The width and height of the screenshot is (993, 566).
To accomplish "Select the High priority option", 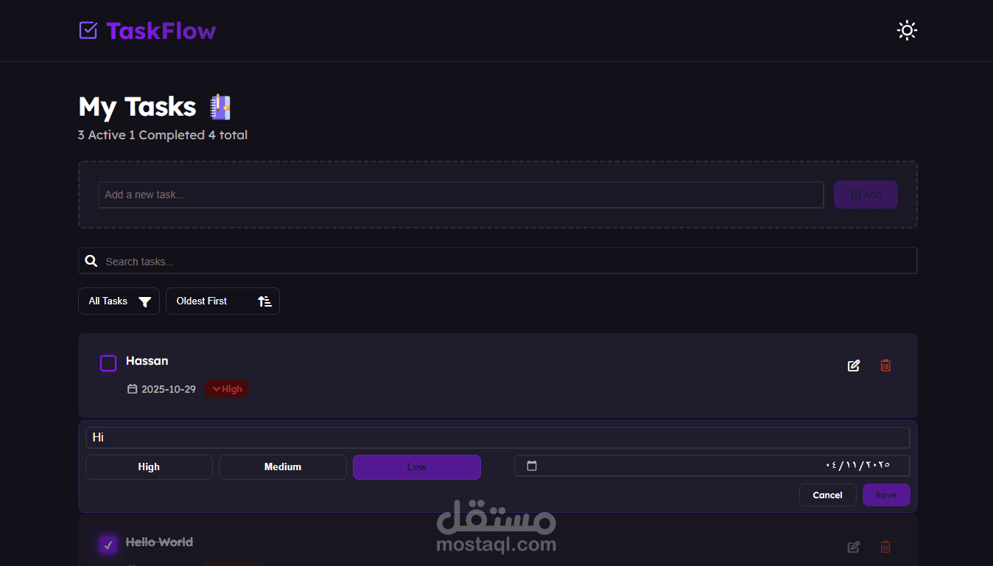I will point(149,467).
